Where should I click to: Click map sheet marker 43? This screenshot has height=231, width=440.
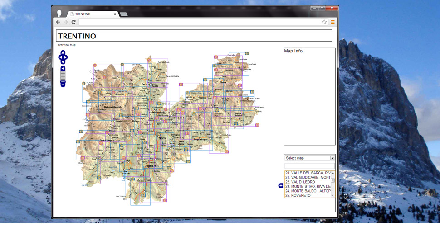click(x=216, y=57)
